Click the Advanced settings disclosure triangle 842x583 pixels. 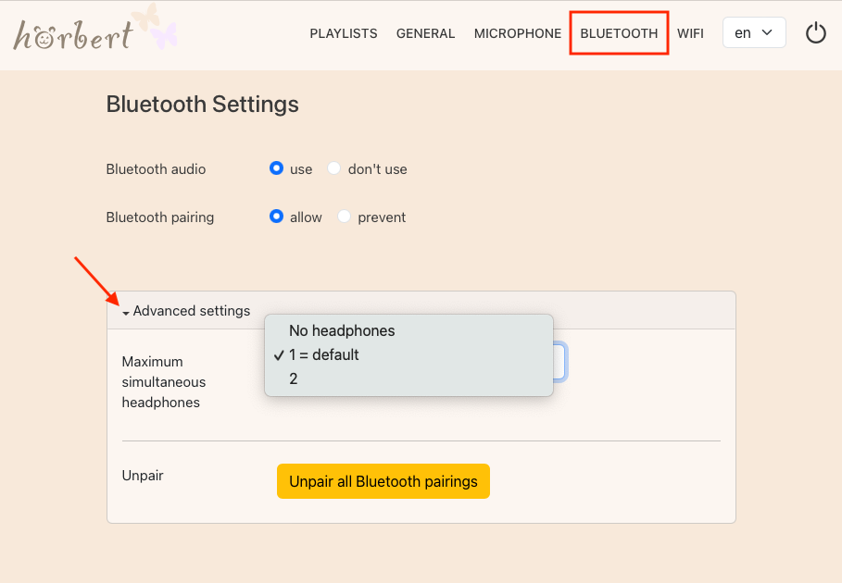[x=126, y=313]
